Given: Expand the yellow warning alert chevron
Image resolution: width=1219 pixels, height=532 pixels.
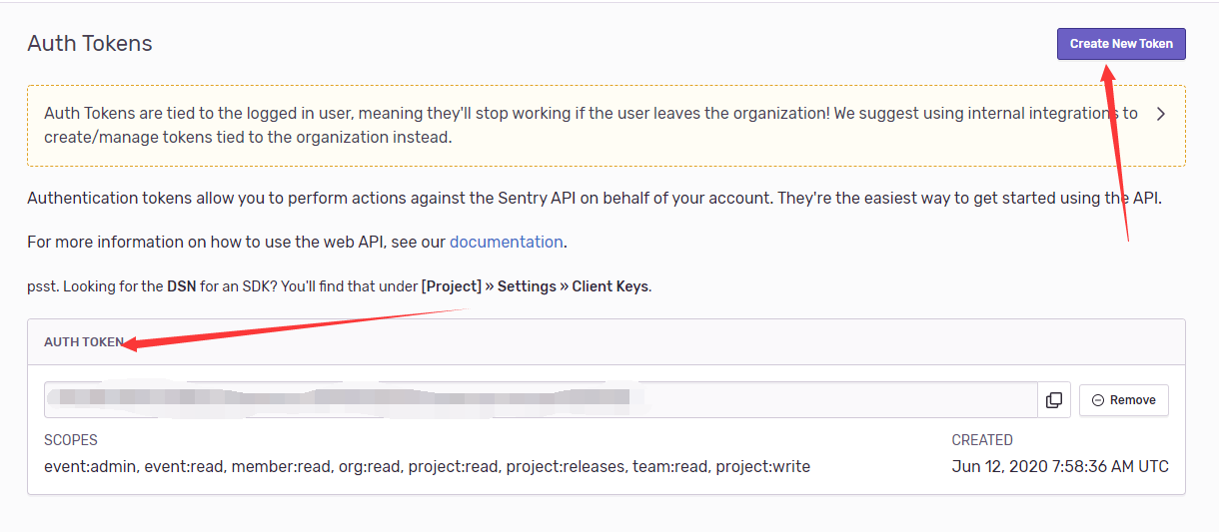Looking at the screenshot, I should point(1160,114).
